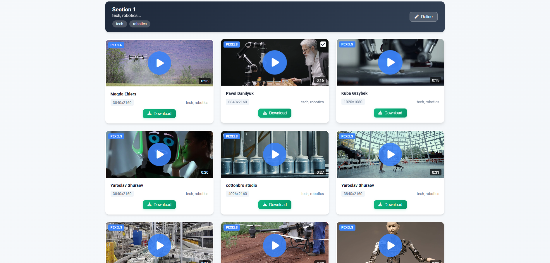
Task: Click the PEXELS badge on the robot dog video
Action: pyautogui.click(x=347, y=136)
